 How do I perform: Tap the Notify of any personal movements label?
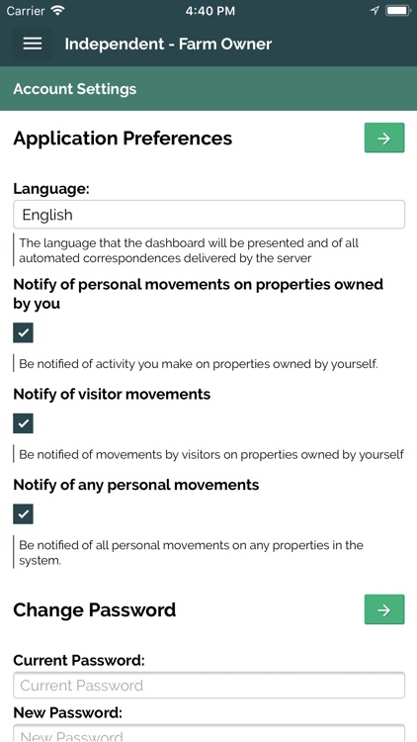point(136,485)
